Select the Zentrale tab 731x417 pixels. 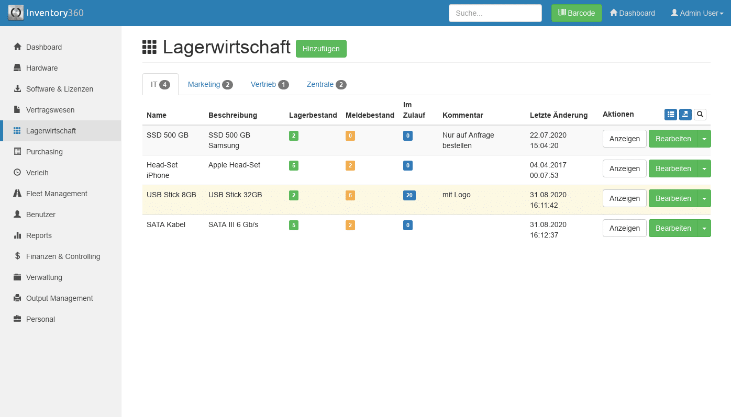coord(326,84)
